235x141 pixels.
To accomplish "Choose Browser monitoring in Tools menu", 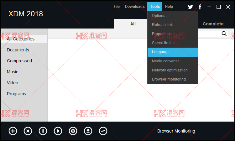I will pos(173,79).
